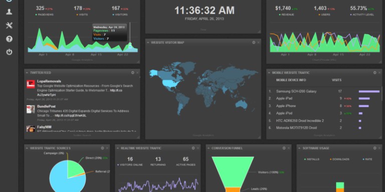The height and width of the screenshot is (192, 385).
Task: Select the Samsung SCH-I200 Galaxy row
Action: [x=324, y=91]
